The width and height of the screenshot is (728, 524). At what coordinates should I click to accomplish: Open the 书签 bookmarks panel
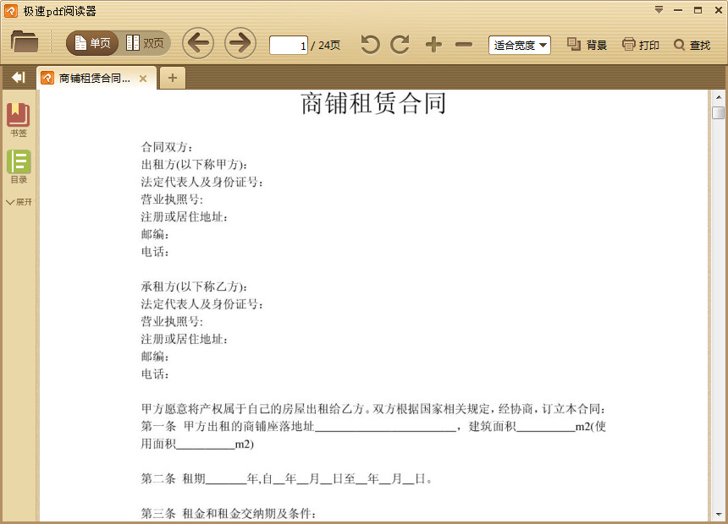click(18, 117)
